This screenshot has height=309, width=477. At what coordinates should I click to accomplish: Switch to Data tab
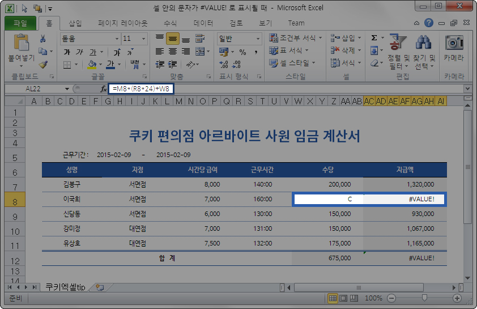click(203, 23)
